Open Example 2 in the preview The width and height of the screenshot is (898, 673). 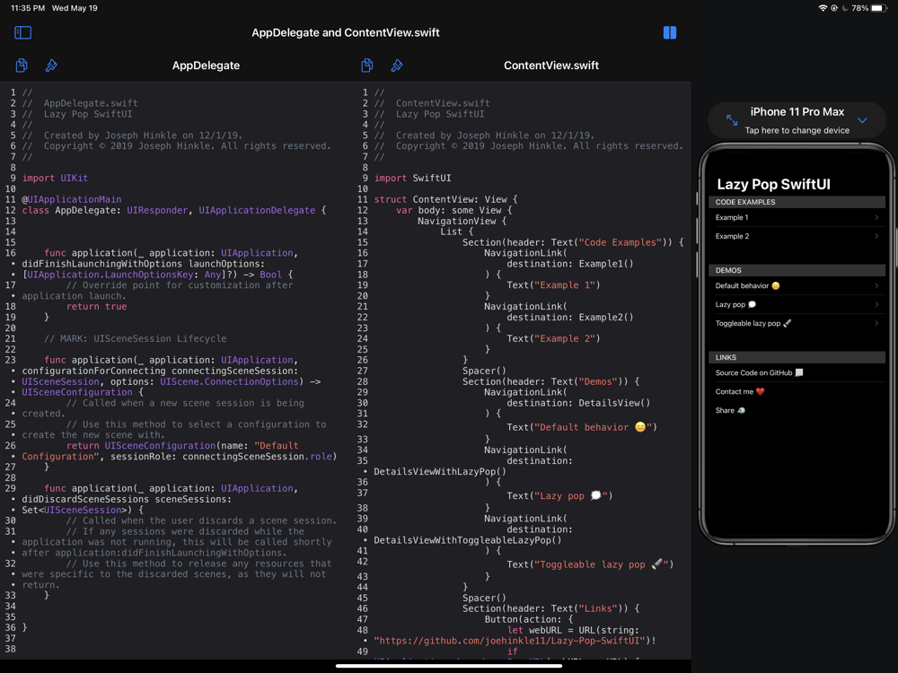point(797,236)
